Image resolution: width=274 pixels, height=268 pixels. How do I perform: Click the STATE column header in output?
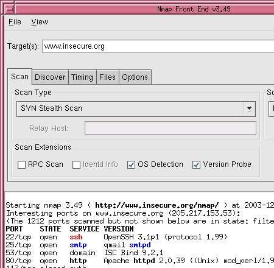(x=51, y=229)
